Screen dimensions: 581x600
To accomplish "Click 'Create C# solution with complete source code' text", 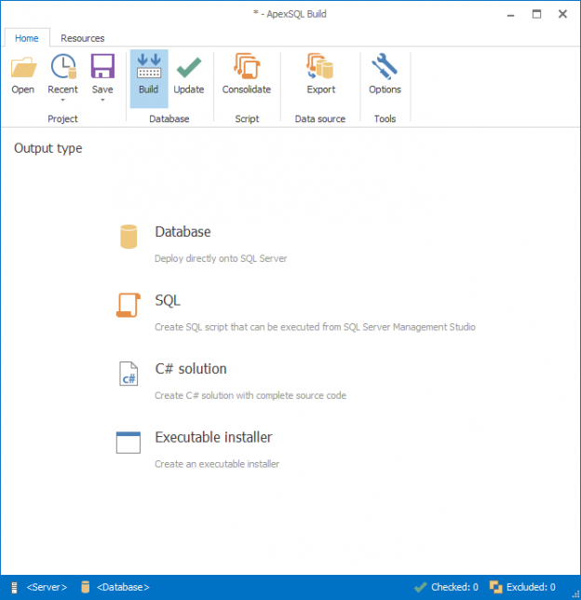I will coord(250,396).
